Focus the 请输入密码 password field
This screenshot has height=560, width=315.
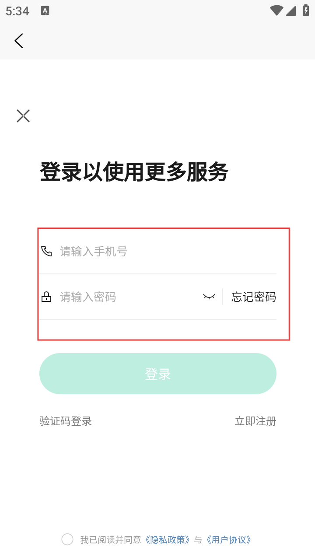[127, 297]
